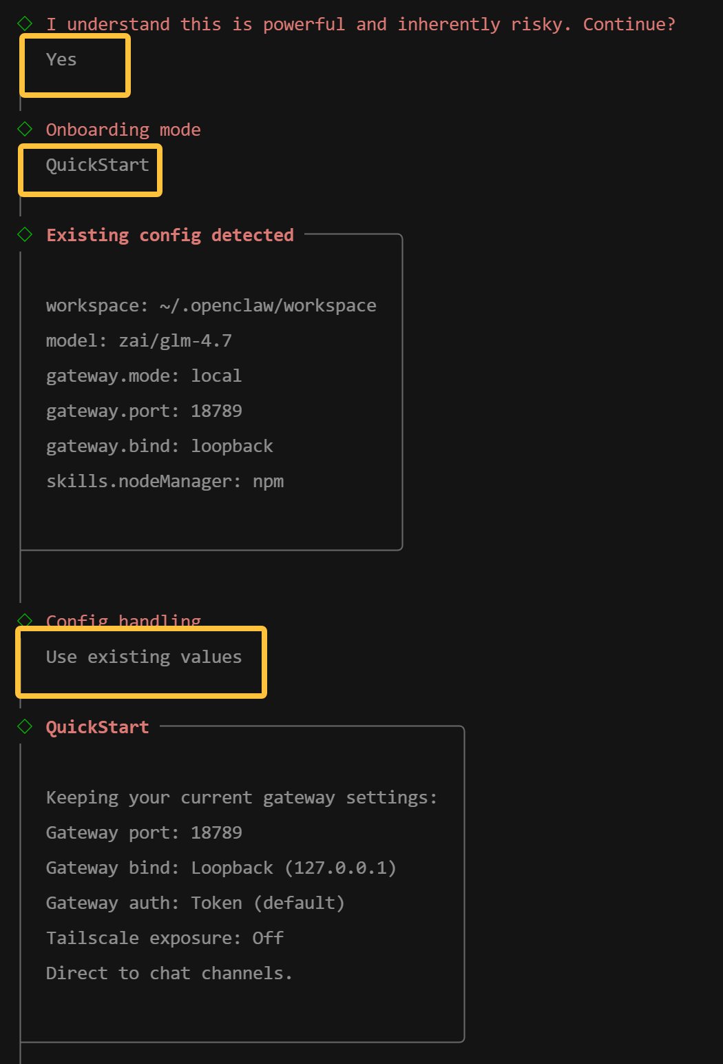This screenshot has width=723, height=1064.
Task: Click the green diamond beside the risk confirmation prompt
Action: (25, 23)
